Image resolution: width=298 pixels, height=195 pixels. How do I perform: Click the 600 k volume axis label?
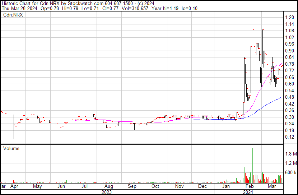[290, 173]
